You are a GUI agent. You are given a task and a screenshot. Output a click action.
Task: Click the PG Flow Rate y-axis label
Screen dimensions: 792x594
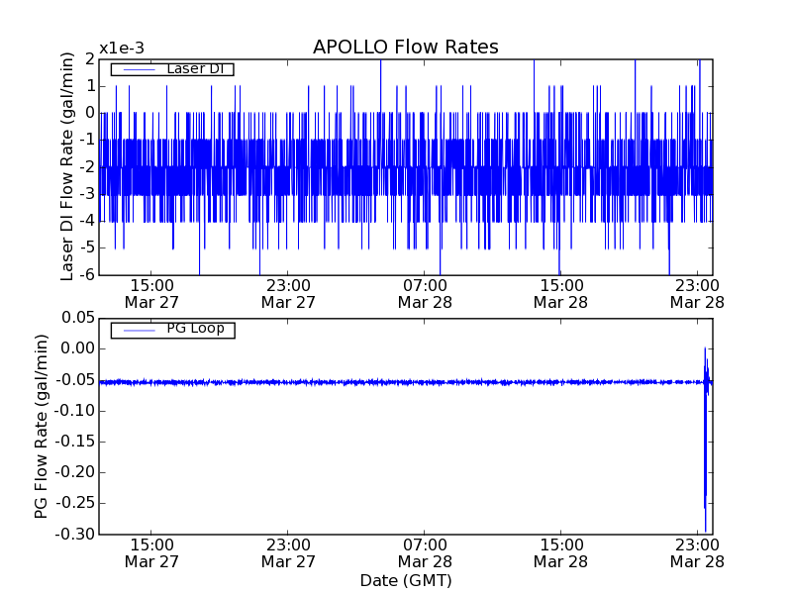click(42, 426)
